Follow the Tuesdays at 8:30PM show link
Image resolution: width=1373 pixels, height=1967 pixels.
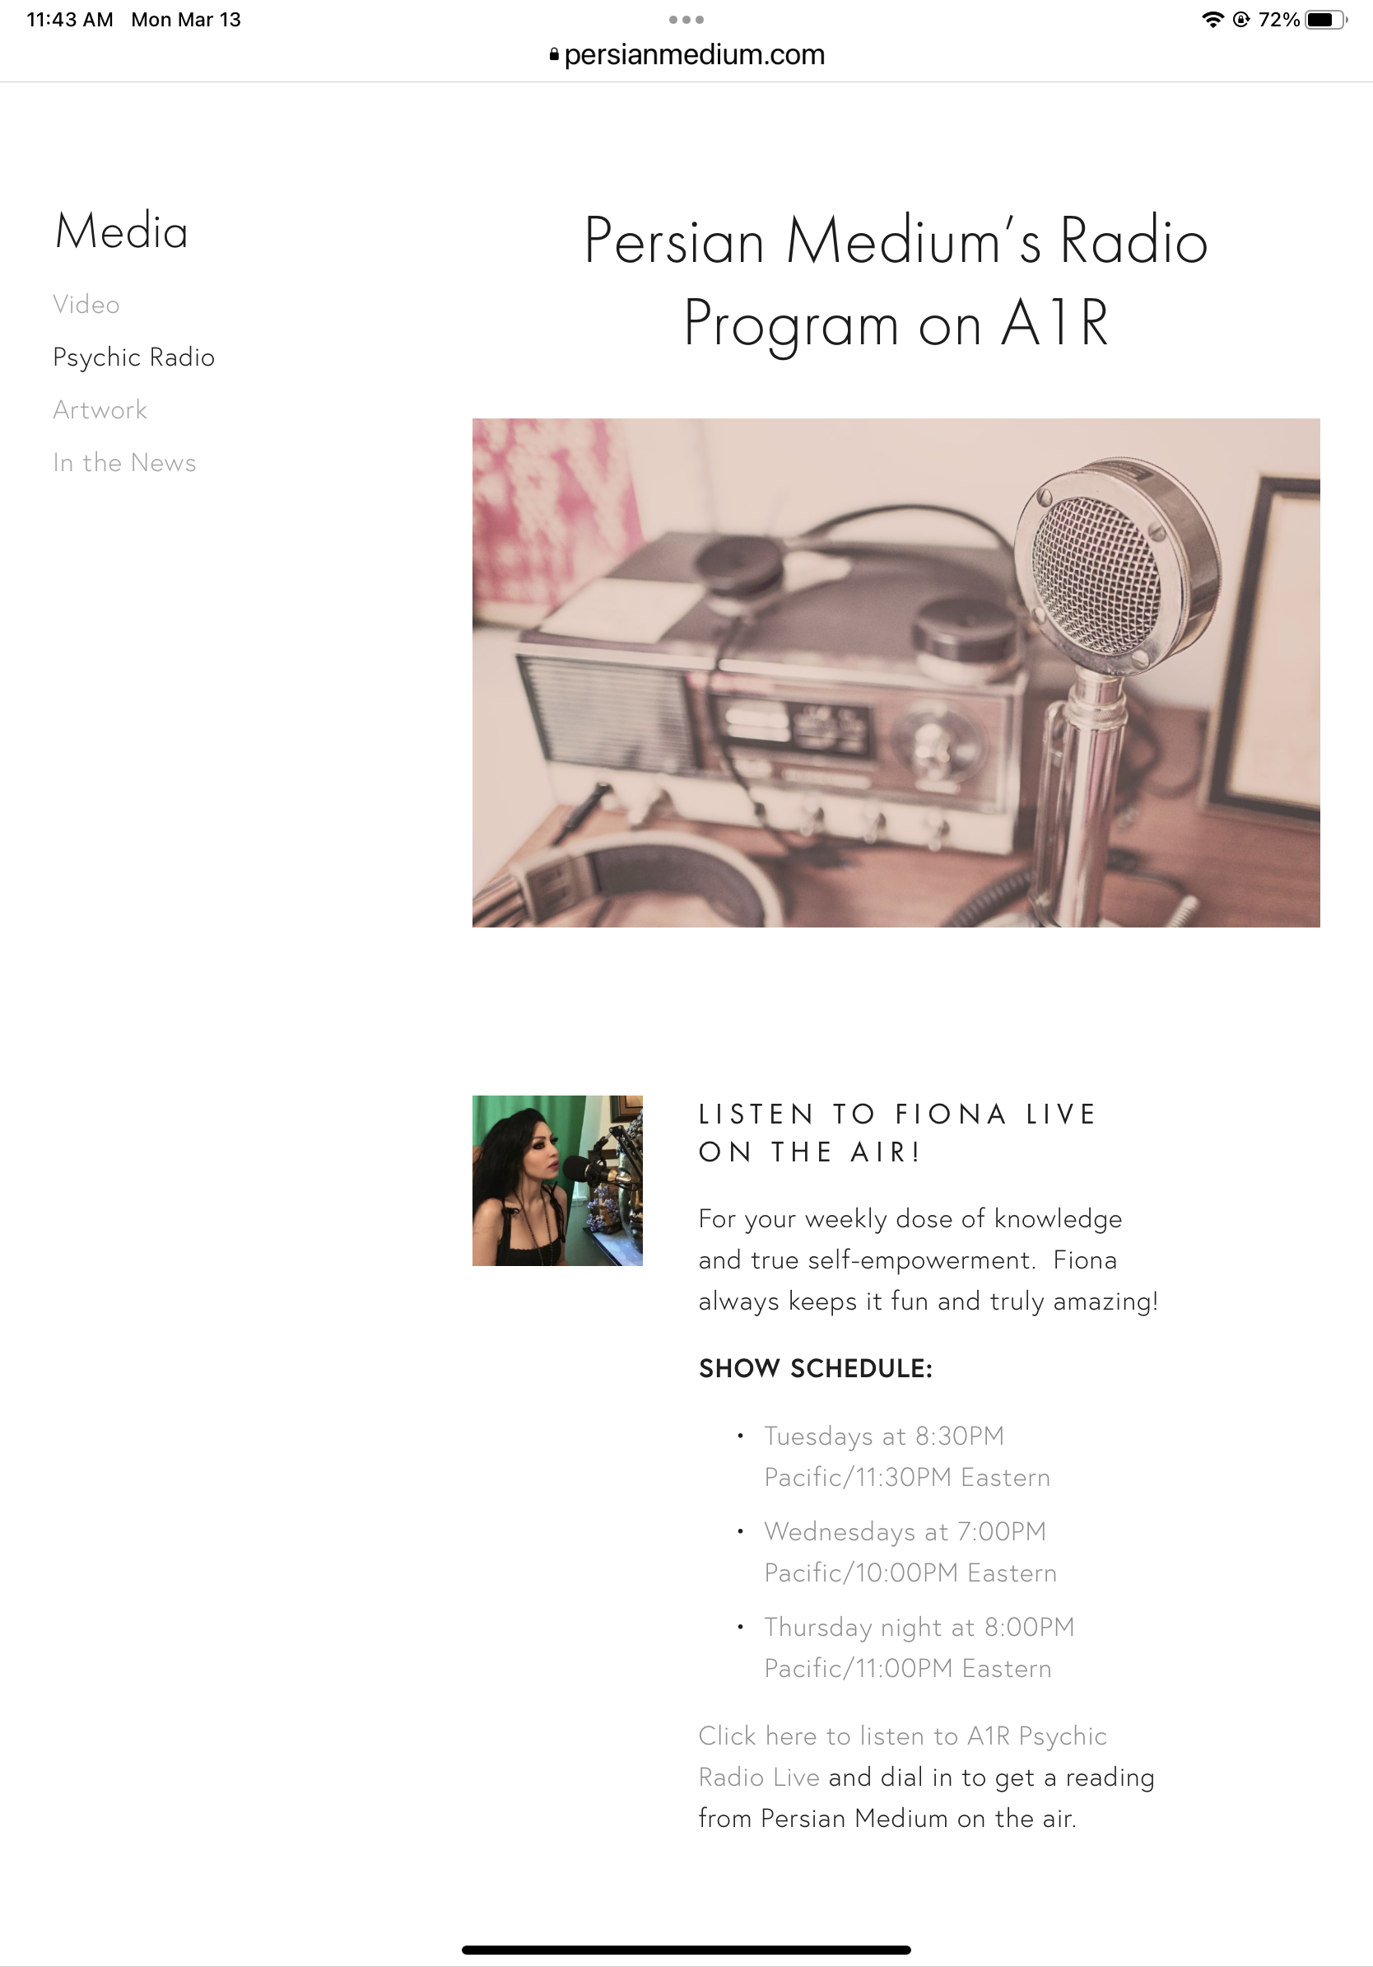click(906, 1456)
